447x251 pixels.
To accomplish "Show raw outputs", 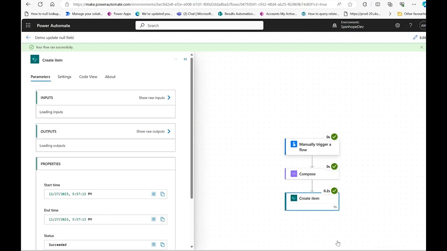I will 153,131.
